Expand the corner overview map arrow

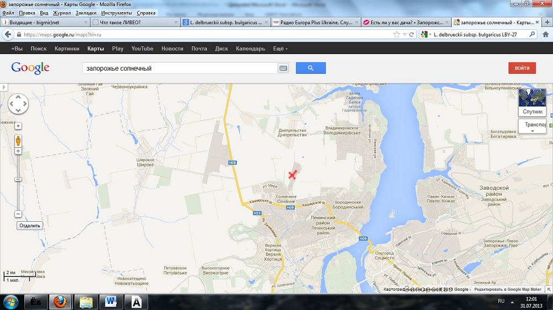pyautogui.click(x=549, y=289)
